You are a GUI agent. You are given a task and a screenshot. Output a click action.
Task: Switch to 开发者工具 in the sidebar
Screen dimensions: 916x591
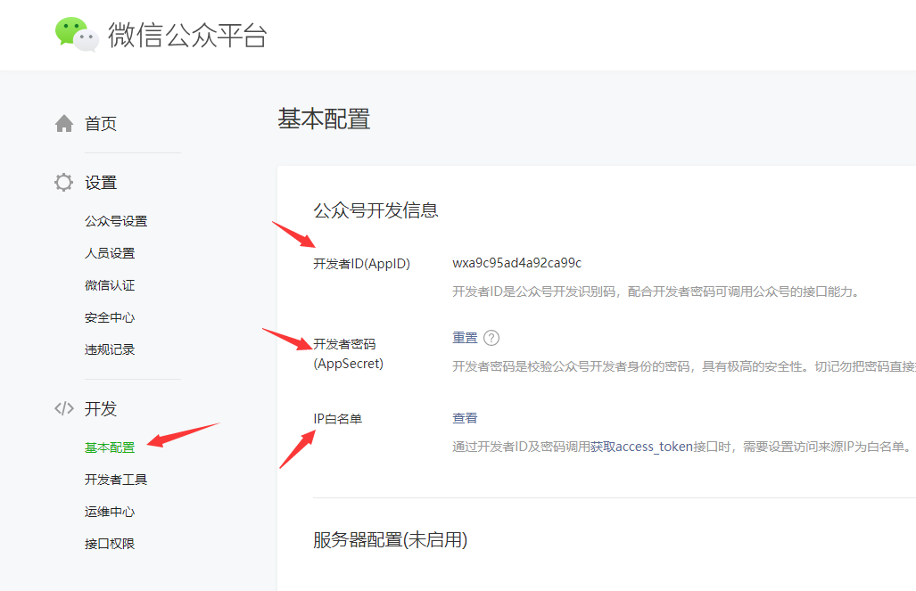(x=118, y=480)
